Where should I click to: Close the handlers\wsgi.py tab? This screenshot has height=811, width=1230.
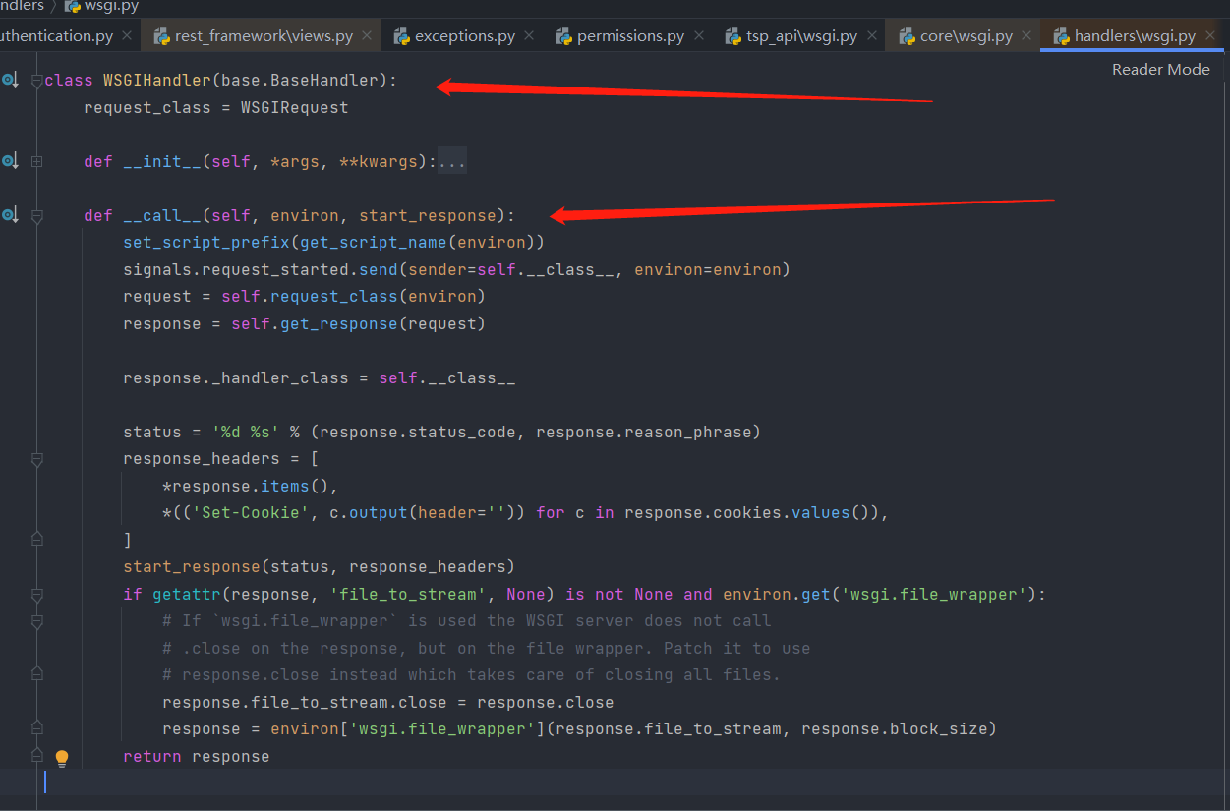[1209, 35]
